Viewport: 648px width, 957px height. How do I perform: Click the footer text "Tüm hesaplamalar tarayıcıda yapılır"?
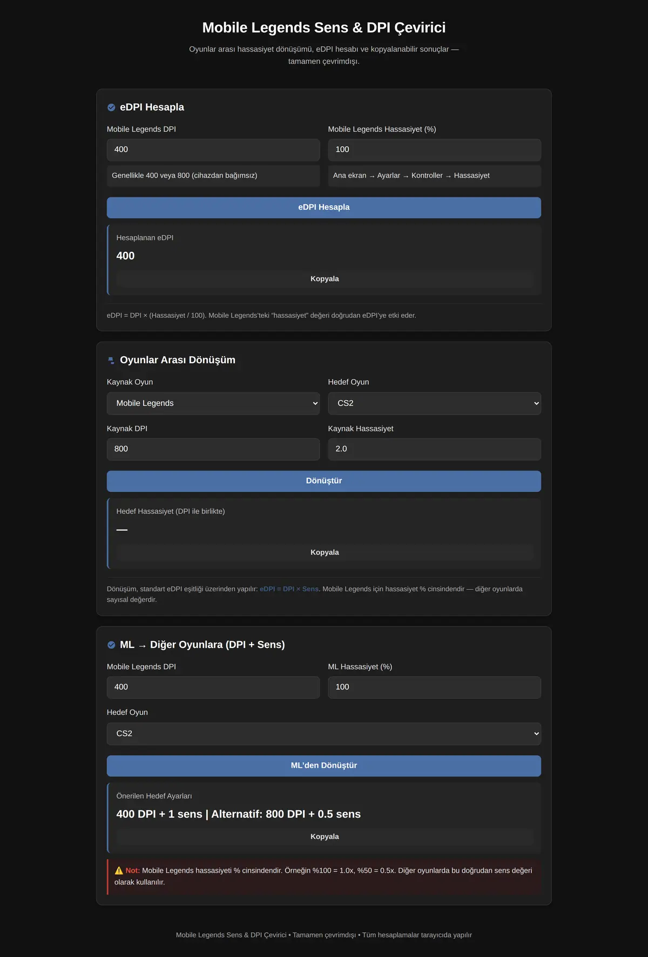point(417,935)
